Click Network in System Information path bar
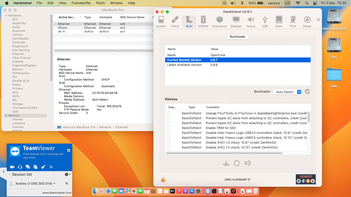The image size is (351, 197). 105,127
